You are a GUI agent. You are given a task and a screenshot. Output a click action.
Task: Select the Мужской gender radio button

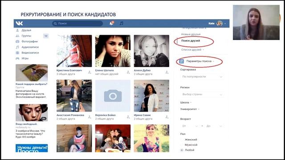182,145
